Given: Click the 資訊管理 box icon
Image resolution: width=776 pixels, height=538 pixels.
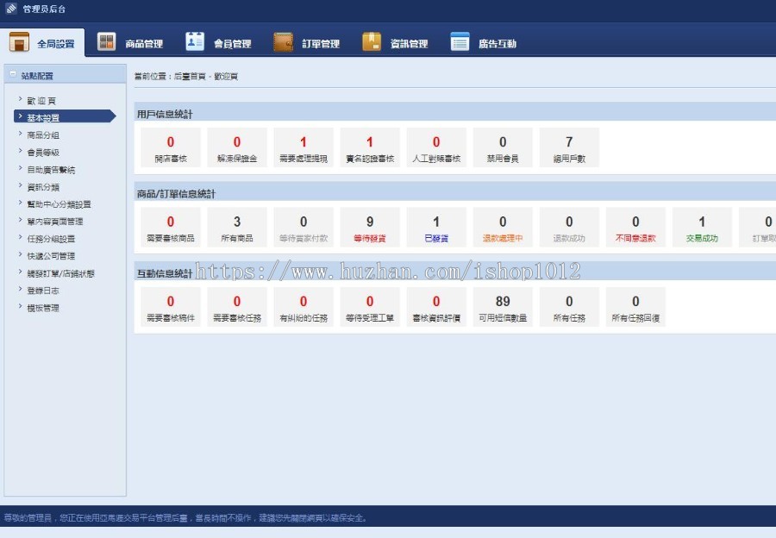Looking at the screenshot, I should point(372,40).
